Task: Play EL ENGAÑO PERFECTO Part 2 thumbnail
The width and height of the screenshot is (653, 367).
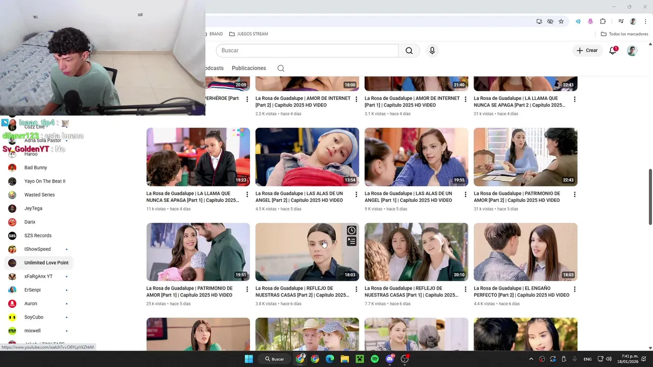Action: click(525, 252)
